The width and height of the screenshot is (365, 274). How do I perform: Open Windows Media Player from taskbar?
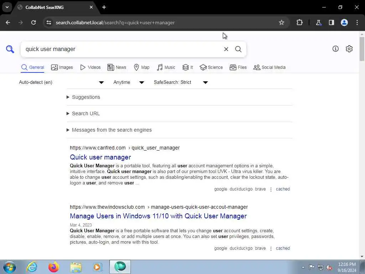(x=97, y=267)
